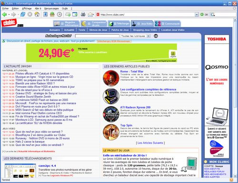
Task: Click the Firefox throbber activity icon
Action: [234, 9]
